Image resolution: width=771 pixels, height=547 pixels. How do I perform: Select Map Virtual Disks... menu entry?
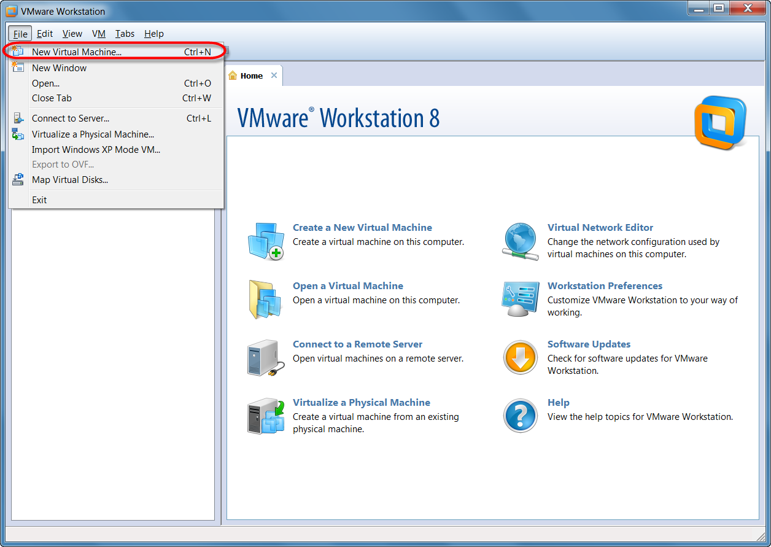[116, 180]
